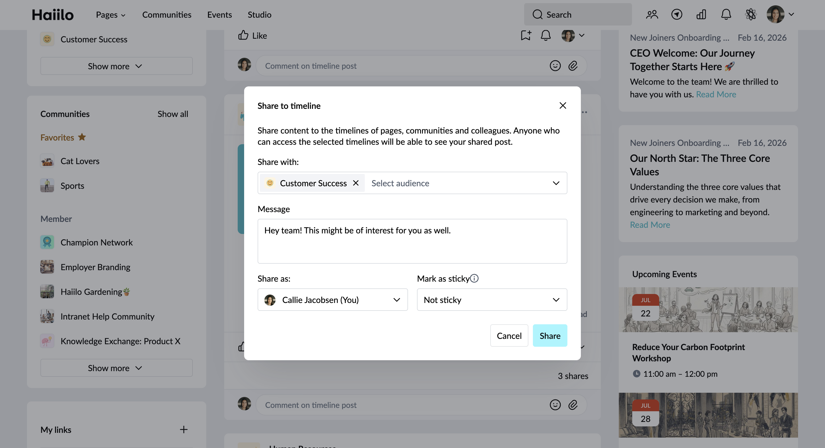Add a new link in My links
Viewport: 825px width, 448px height.
[184, 429]
